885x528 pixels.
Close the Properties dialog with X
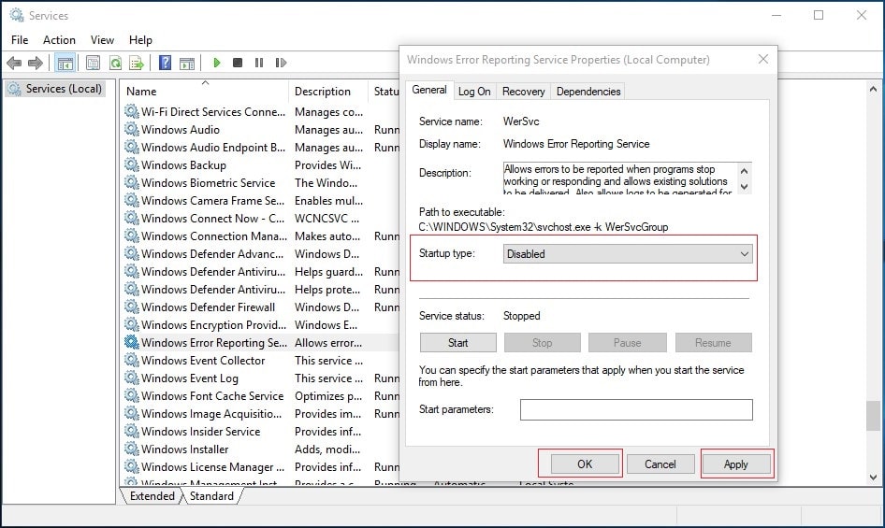pyautogui.click(x=763, y=59)
